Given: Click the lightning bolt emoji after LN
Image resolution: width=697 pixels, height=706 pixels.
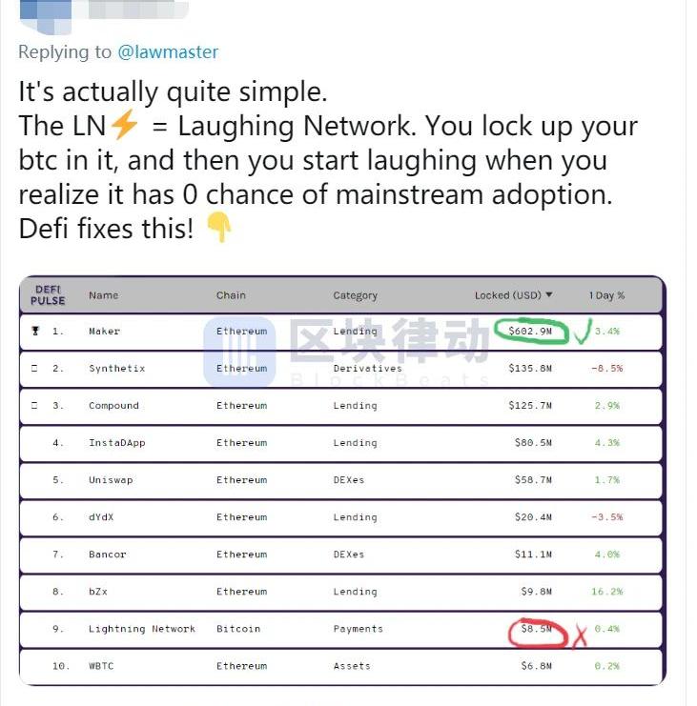Looking at the screenshot, I should point(125,126).
